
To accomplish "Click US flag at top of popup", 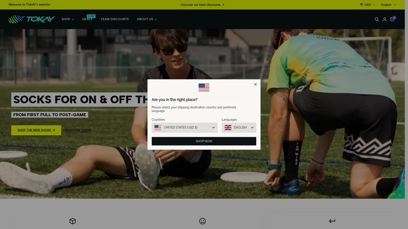I will (x=204, y=87).
